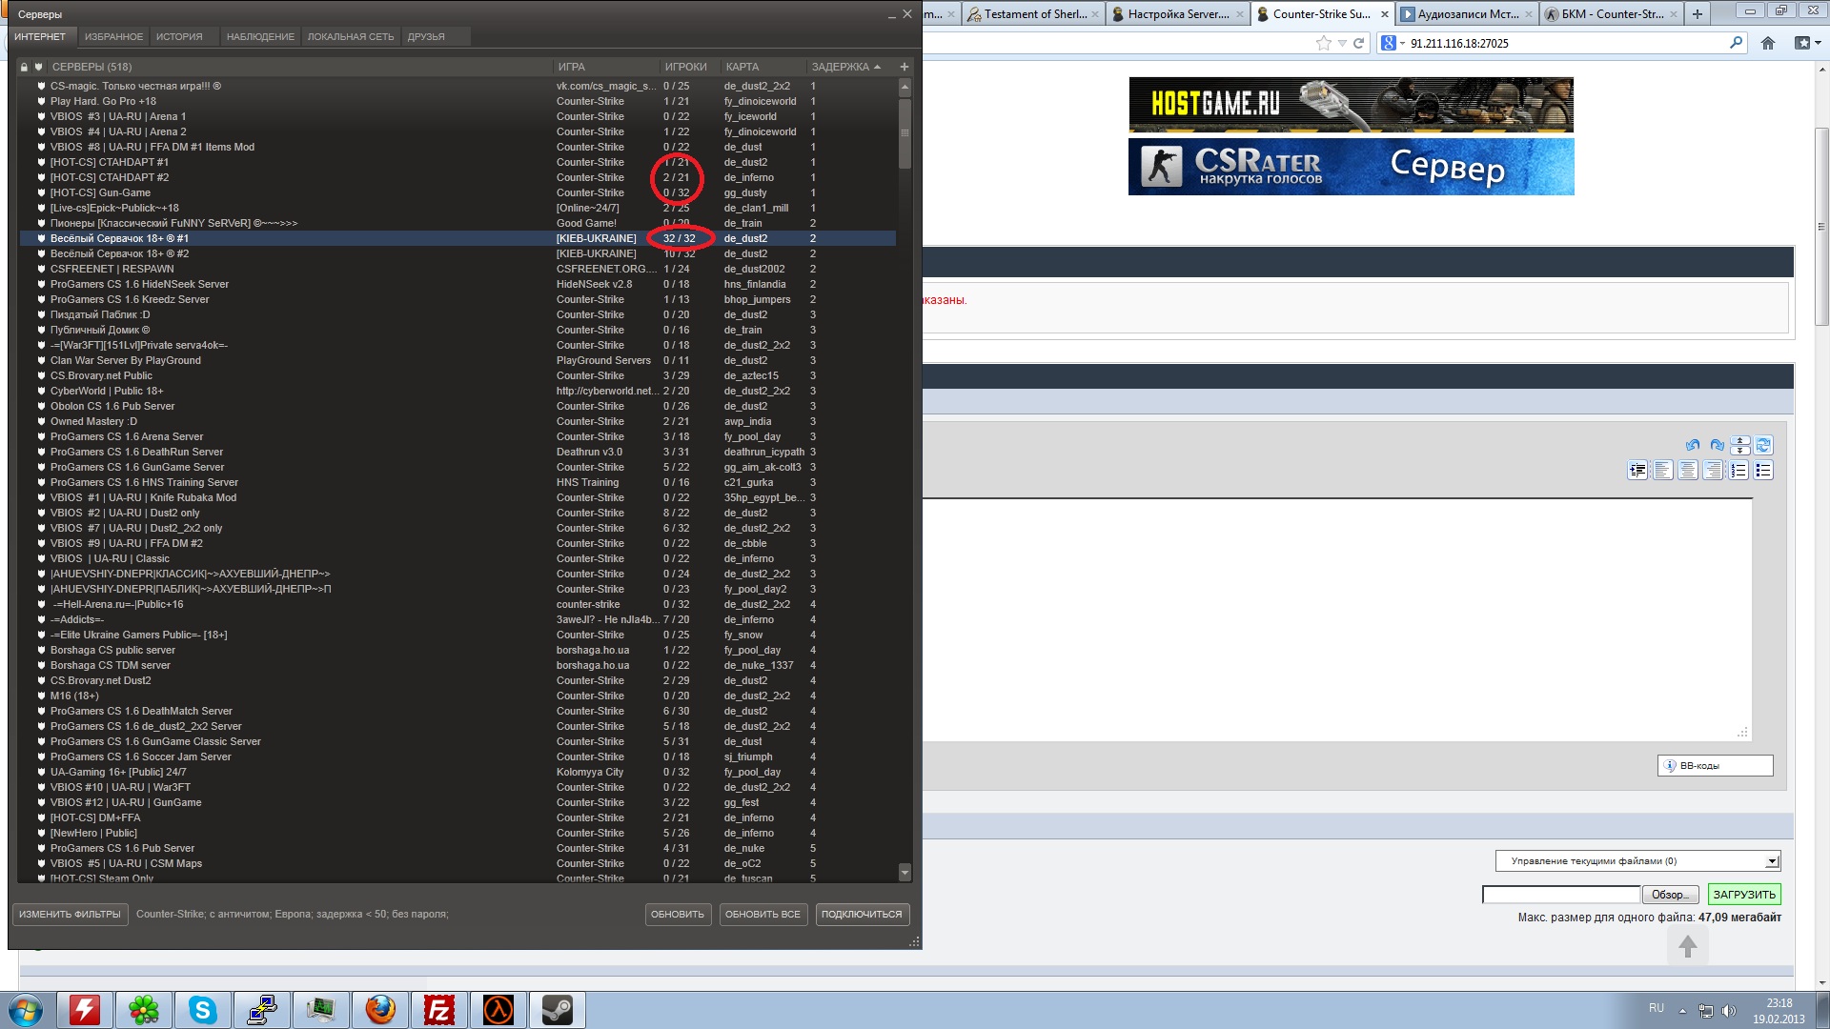Click the browser page vertical scrollbar
The width and height of the screenshot is (1830, 1029).
point(1821,227)
